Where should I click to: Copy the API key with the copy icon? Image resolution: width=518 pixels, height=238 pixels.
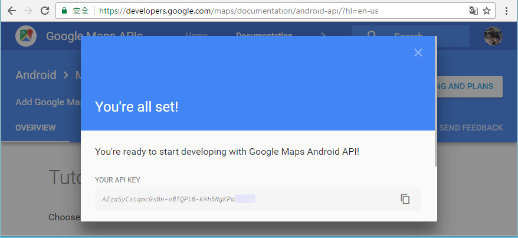click(x=405, y=199)
